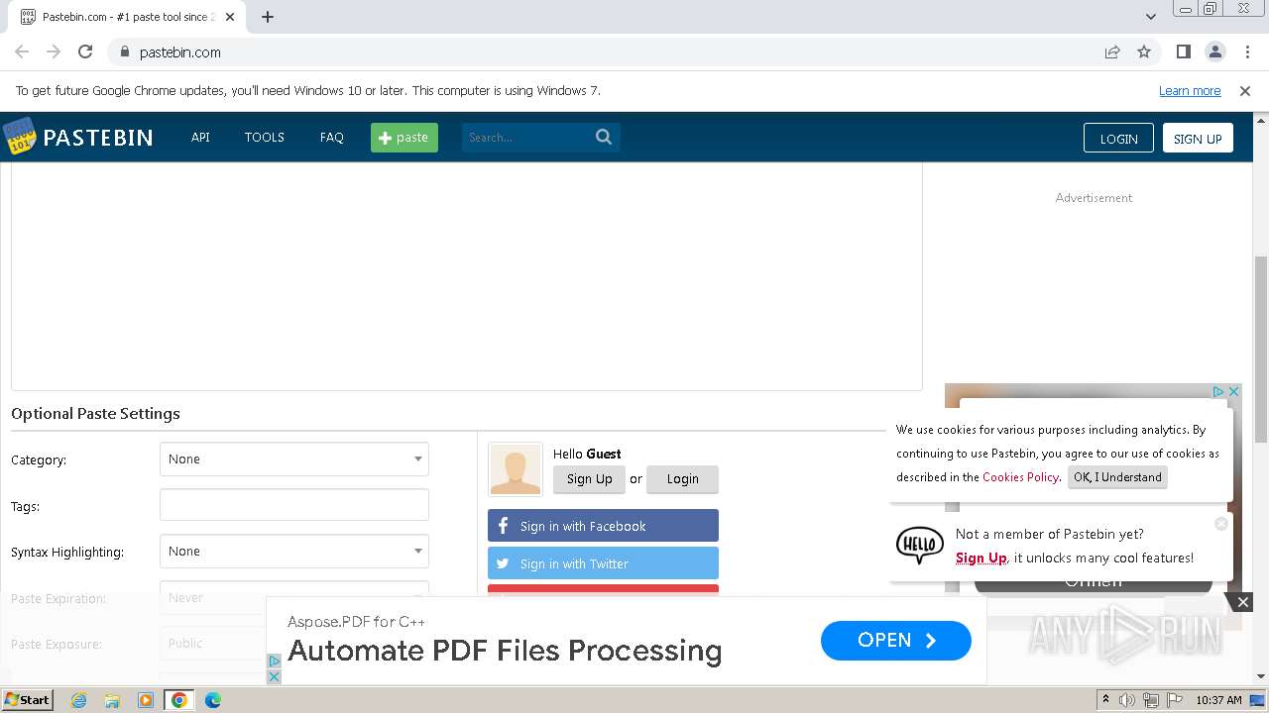Click into the Tags input field
1269x713 pixels.
click(294, 505)
